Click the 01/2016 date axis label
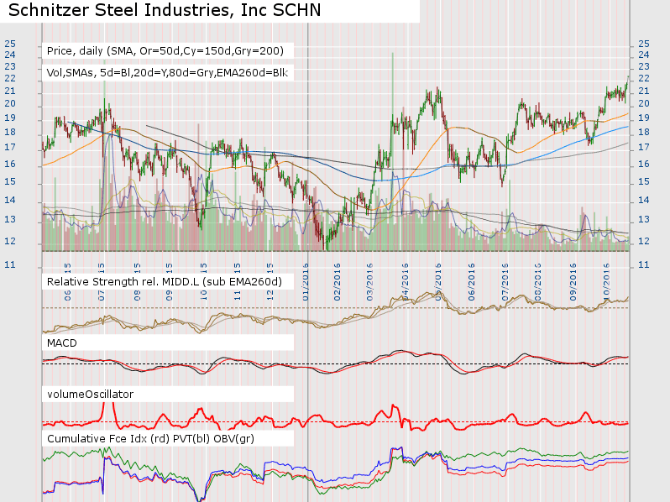 [x=306, y=282]
